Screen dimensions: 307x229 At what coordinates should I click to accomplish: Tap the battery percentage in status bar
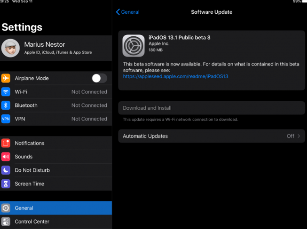click(297, 1)
